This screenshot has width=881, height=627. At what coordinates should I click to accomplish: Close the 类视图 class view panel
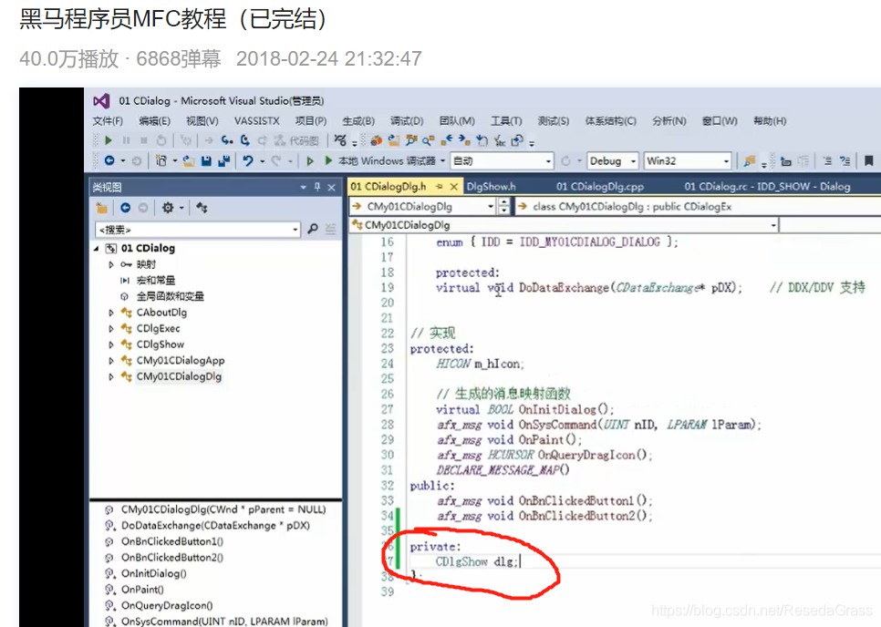(331, 187)
